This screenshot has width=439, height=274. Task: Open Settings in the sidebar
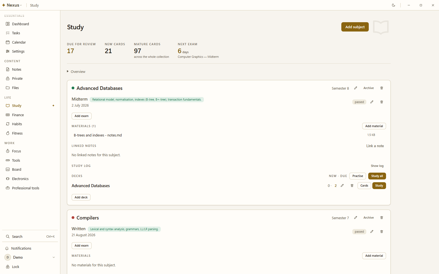pyautogui.click(x=30, y=51)
